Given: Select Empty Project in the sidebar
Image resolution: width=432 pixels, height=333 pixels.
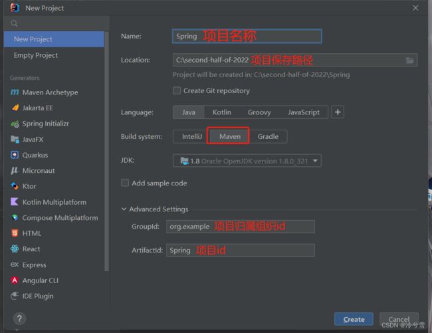Looking at the screenshot, I should [36, 55].
